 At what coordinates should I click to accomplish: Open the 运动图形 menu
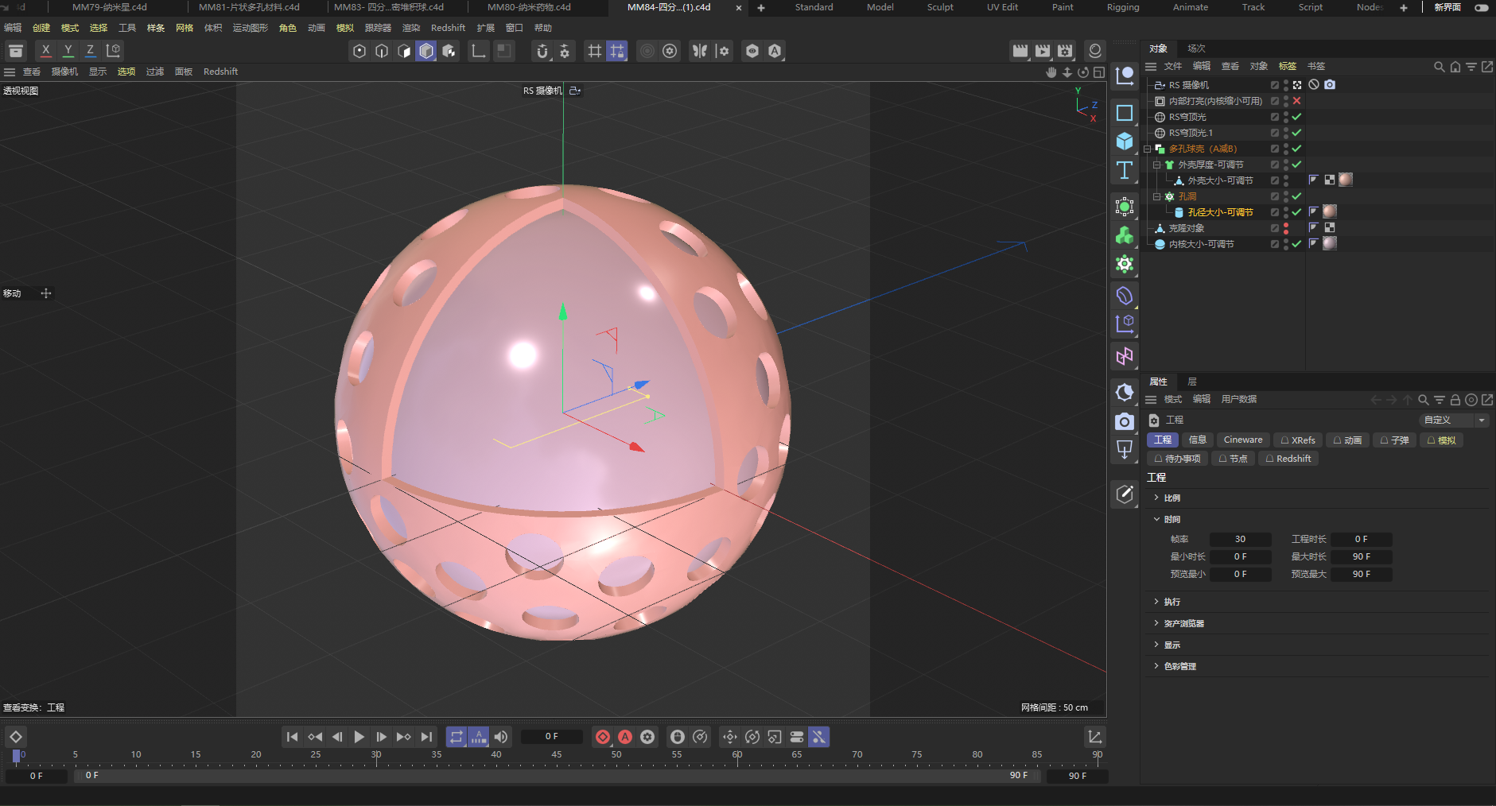coord(250,28)
